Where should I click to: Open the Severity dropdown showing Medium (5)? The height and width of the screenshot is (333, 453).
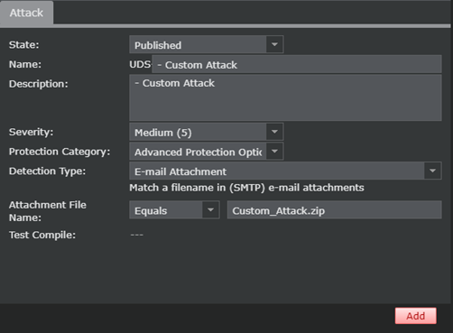(x=207, y=132)
